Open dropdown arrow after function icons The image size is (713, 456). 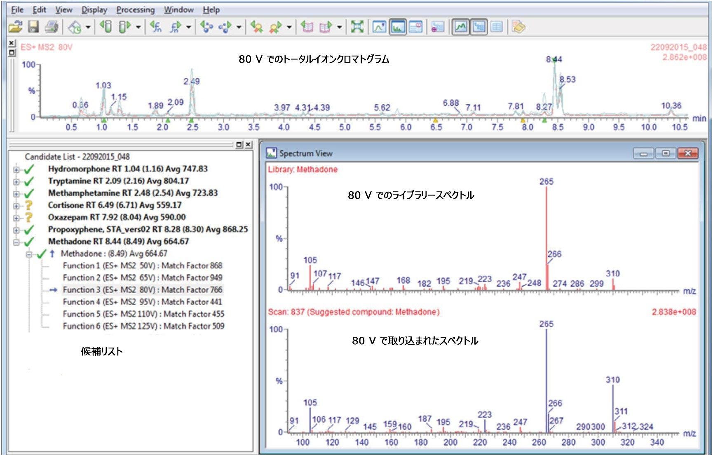click(x=189, y=28)
